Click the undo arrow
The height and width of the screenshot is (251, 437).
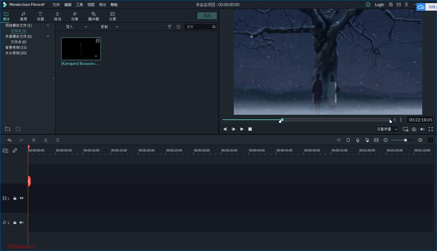pyautogui.click(x=9, y=140)
